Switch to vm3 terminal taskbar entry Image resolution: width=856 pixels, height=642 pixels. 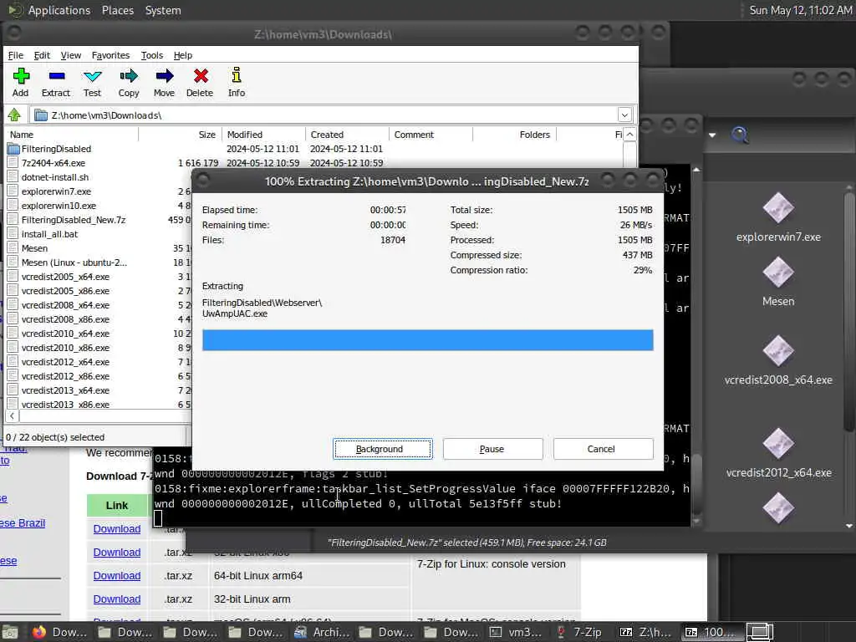coord(515,632)
